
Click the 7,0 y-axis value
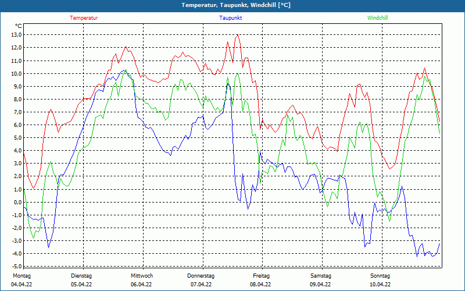(x=18, y=112)
